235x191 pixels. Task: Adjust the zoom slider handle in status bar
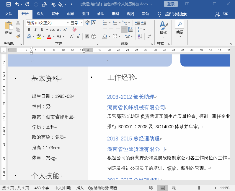coord(199,188)
